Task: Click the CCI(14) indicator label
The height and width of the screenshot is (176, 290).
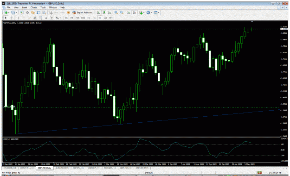Action: [x=11, y=139]
